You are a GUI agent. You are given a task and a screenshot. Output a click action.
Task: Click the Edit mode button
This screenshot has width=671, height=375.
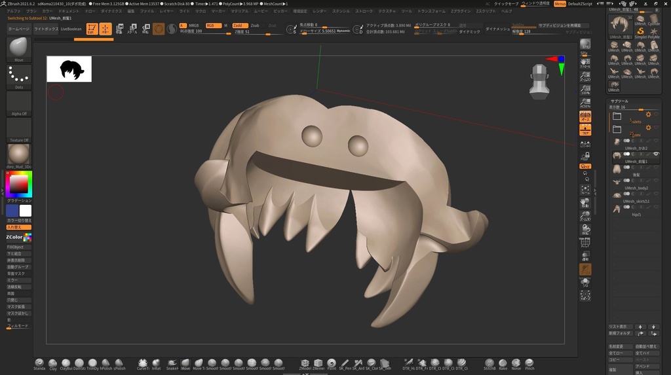(92, 29)
